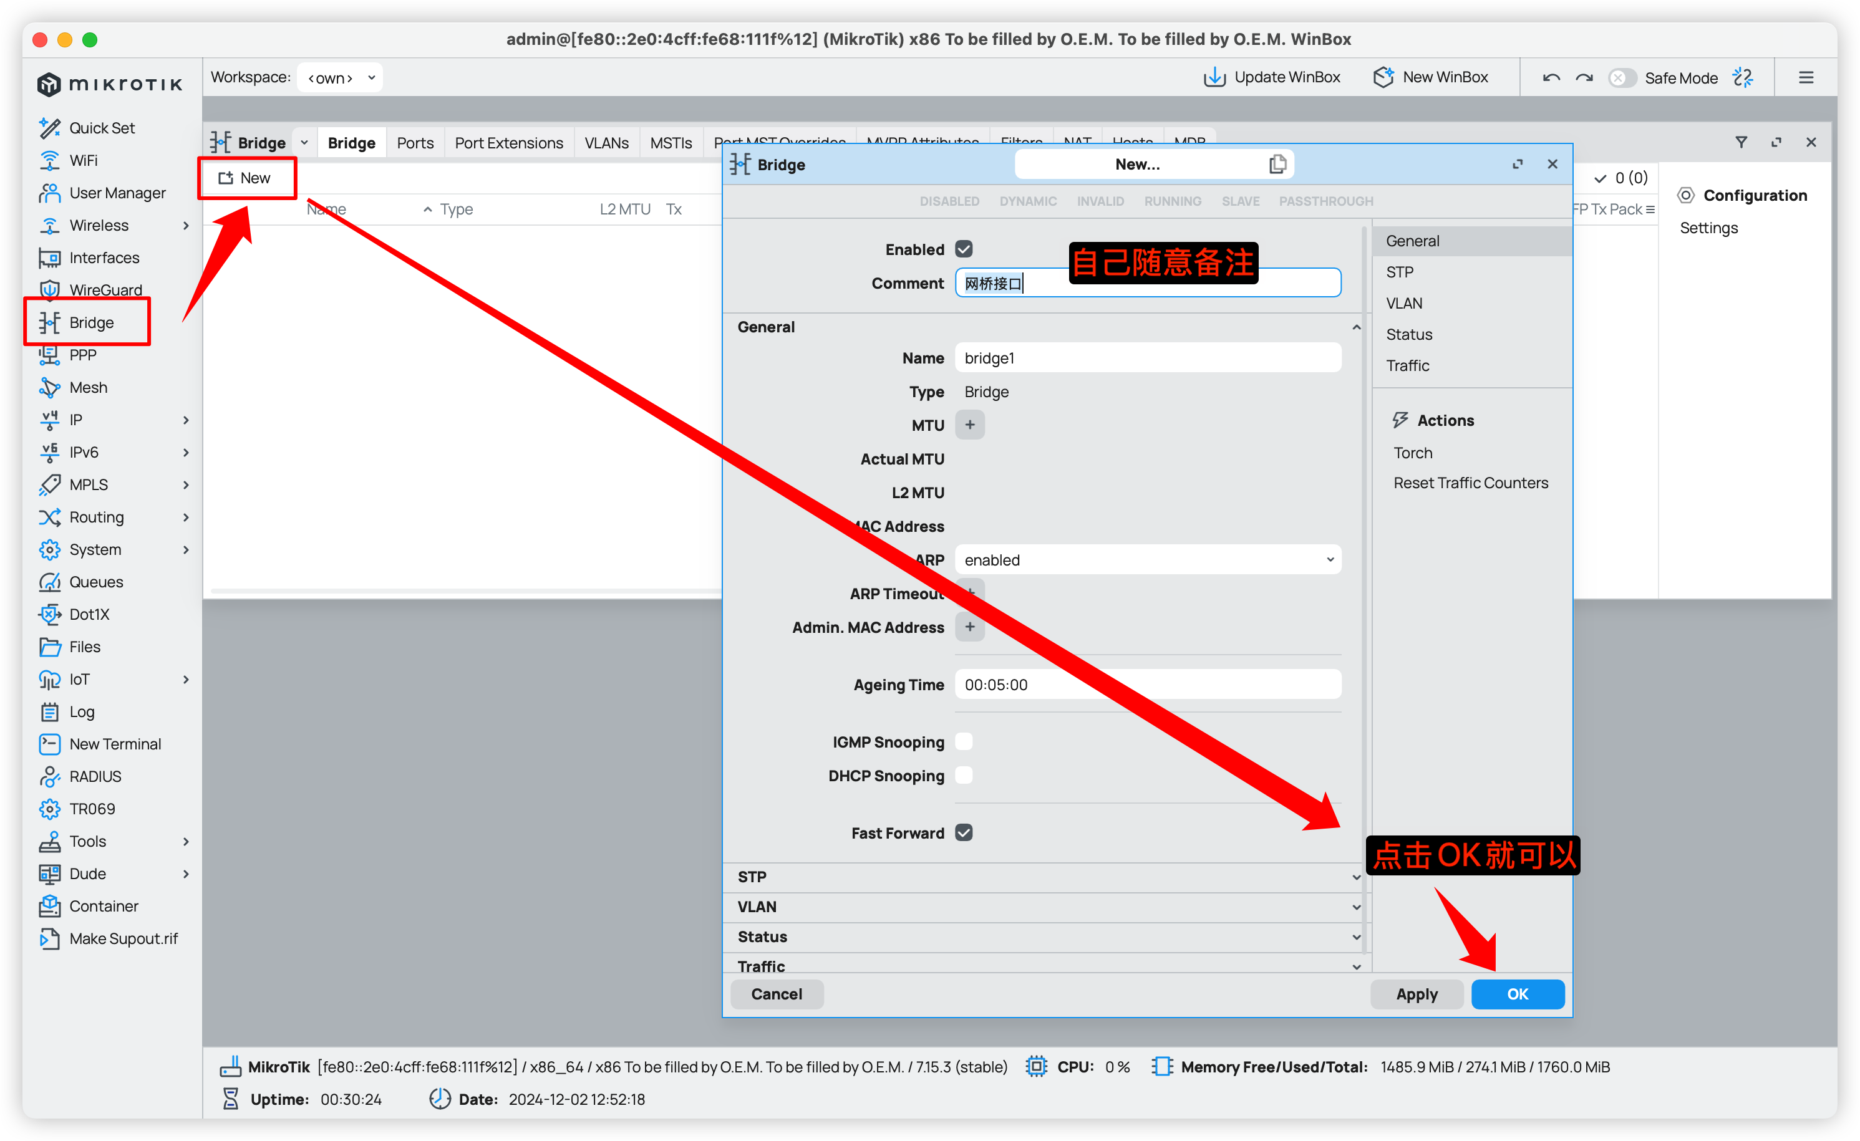Sort the list by Type column
This screenshot has width=1860, height=1141.
(456, 209)
